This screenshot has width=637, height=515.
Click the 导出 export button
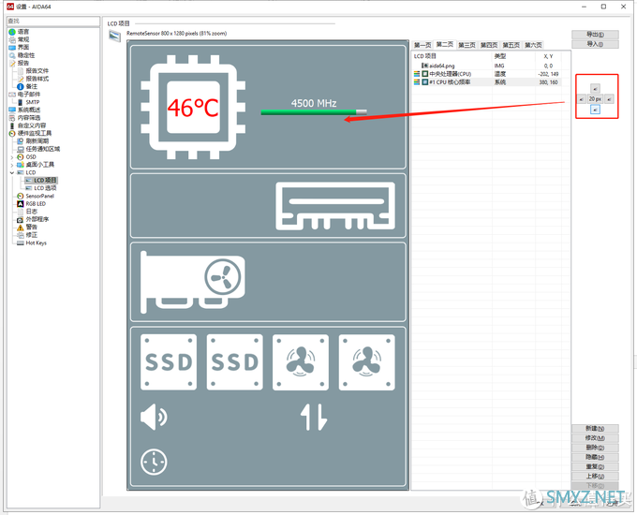coord(595,35)
